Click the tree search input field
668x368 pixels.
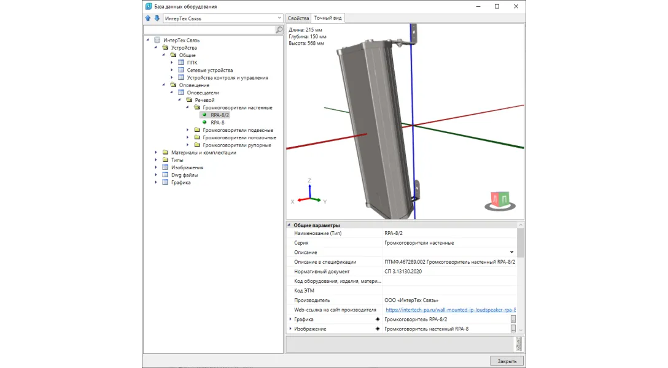click(x=209, y=29)
